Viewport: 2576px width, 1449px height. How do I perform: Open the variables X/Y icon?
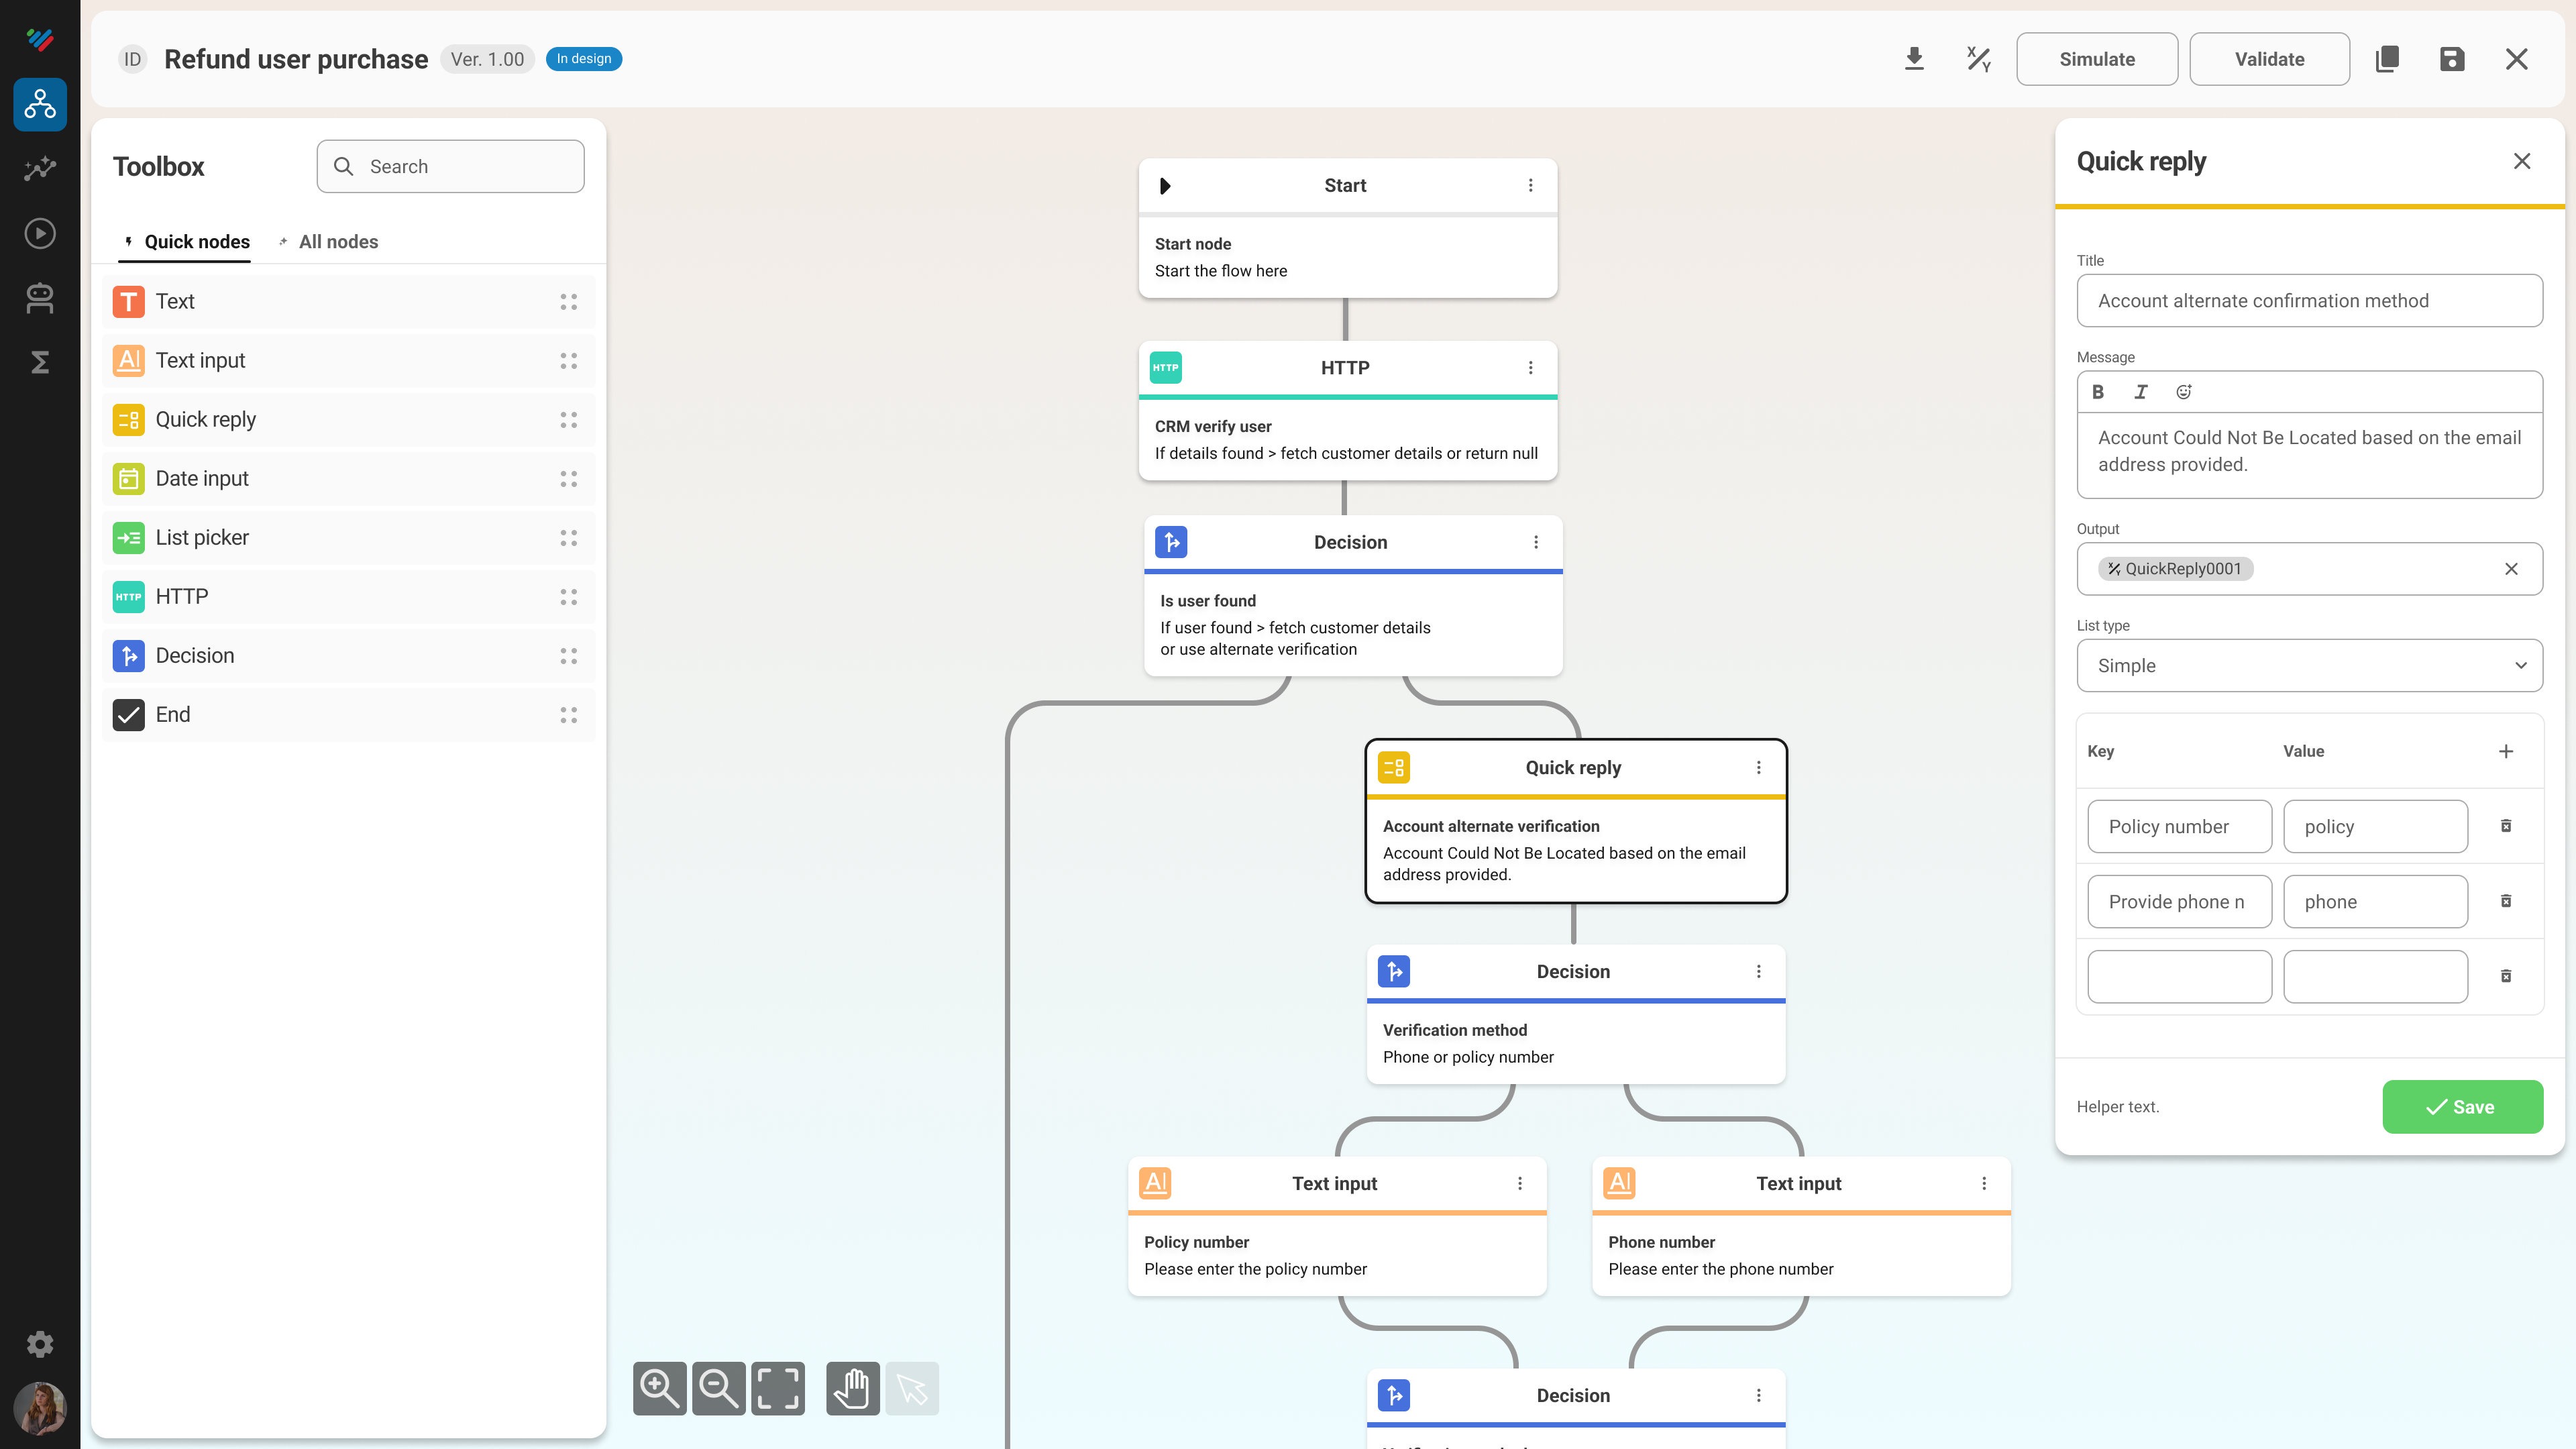pyautogui.click(x=1978, y=59)
